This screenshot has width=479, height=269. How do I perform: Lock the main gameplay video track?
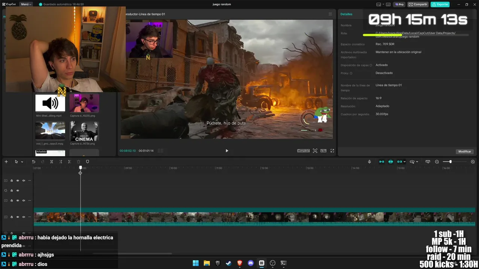(x=12, y=217)
